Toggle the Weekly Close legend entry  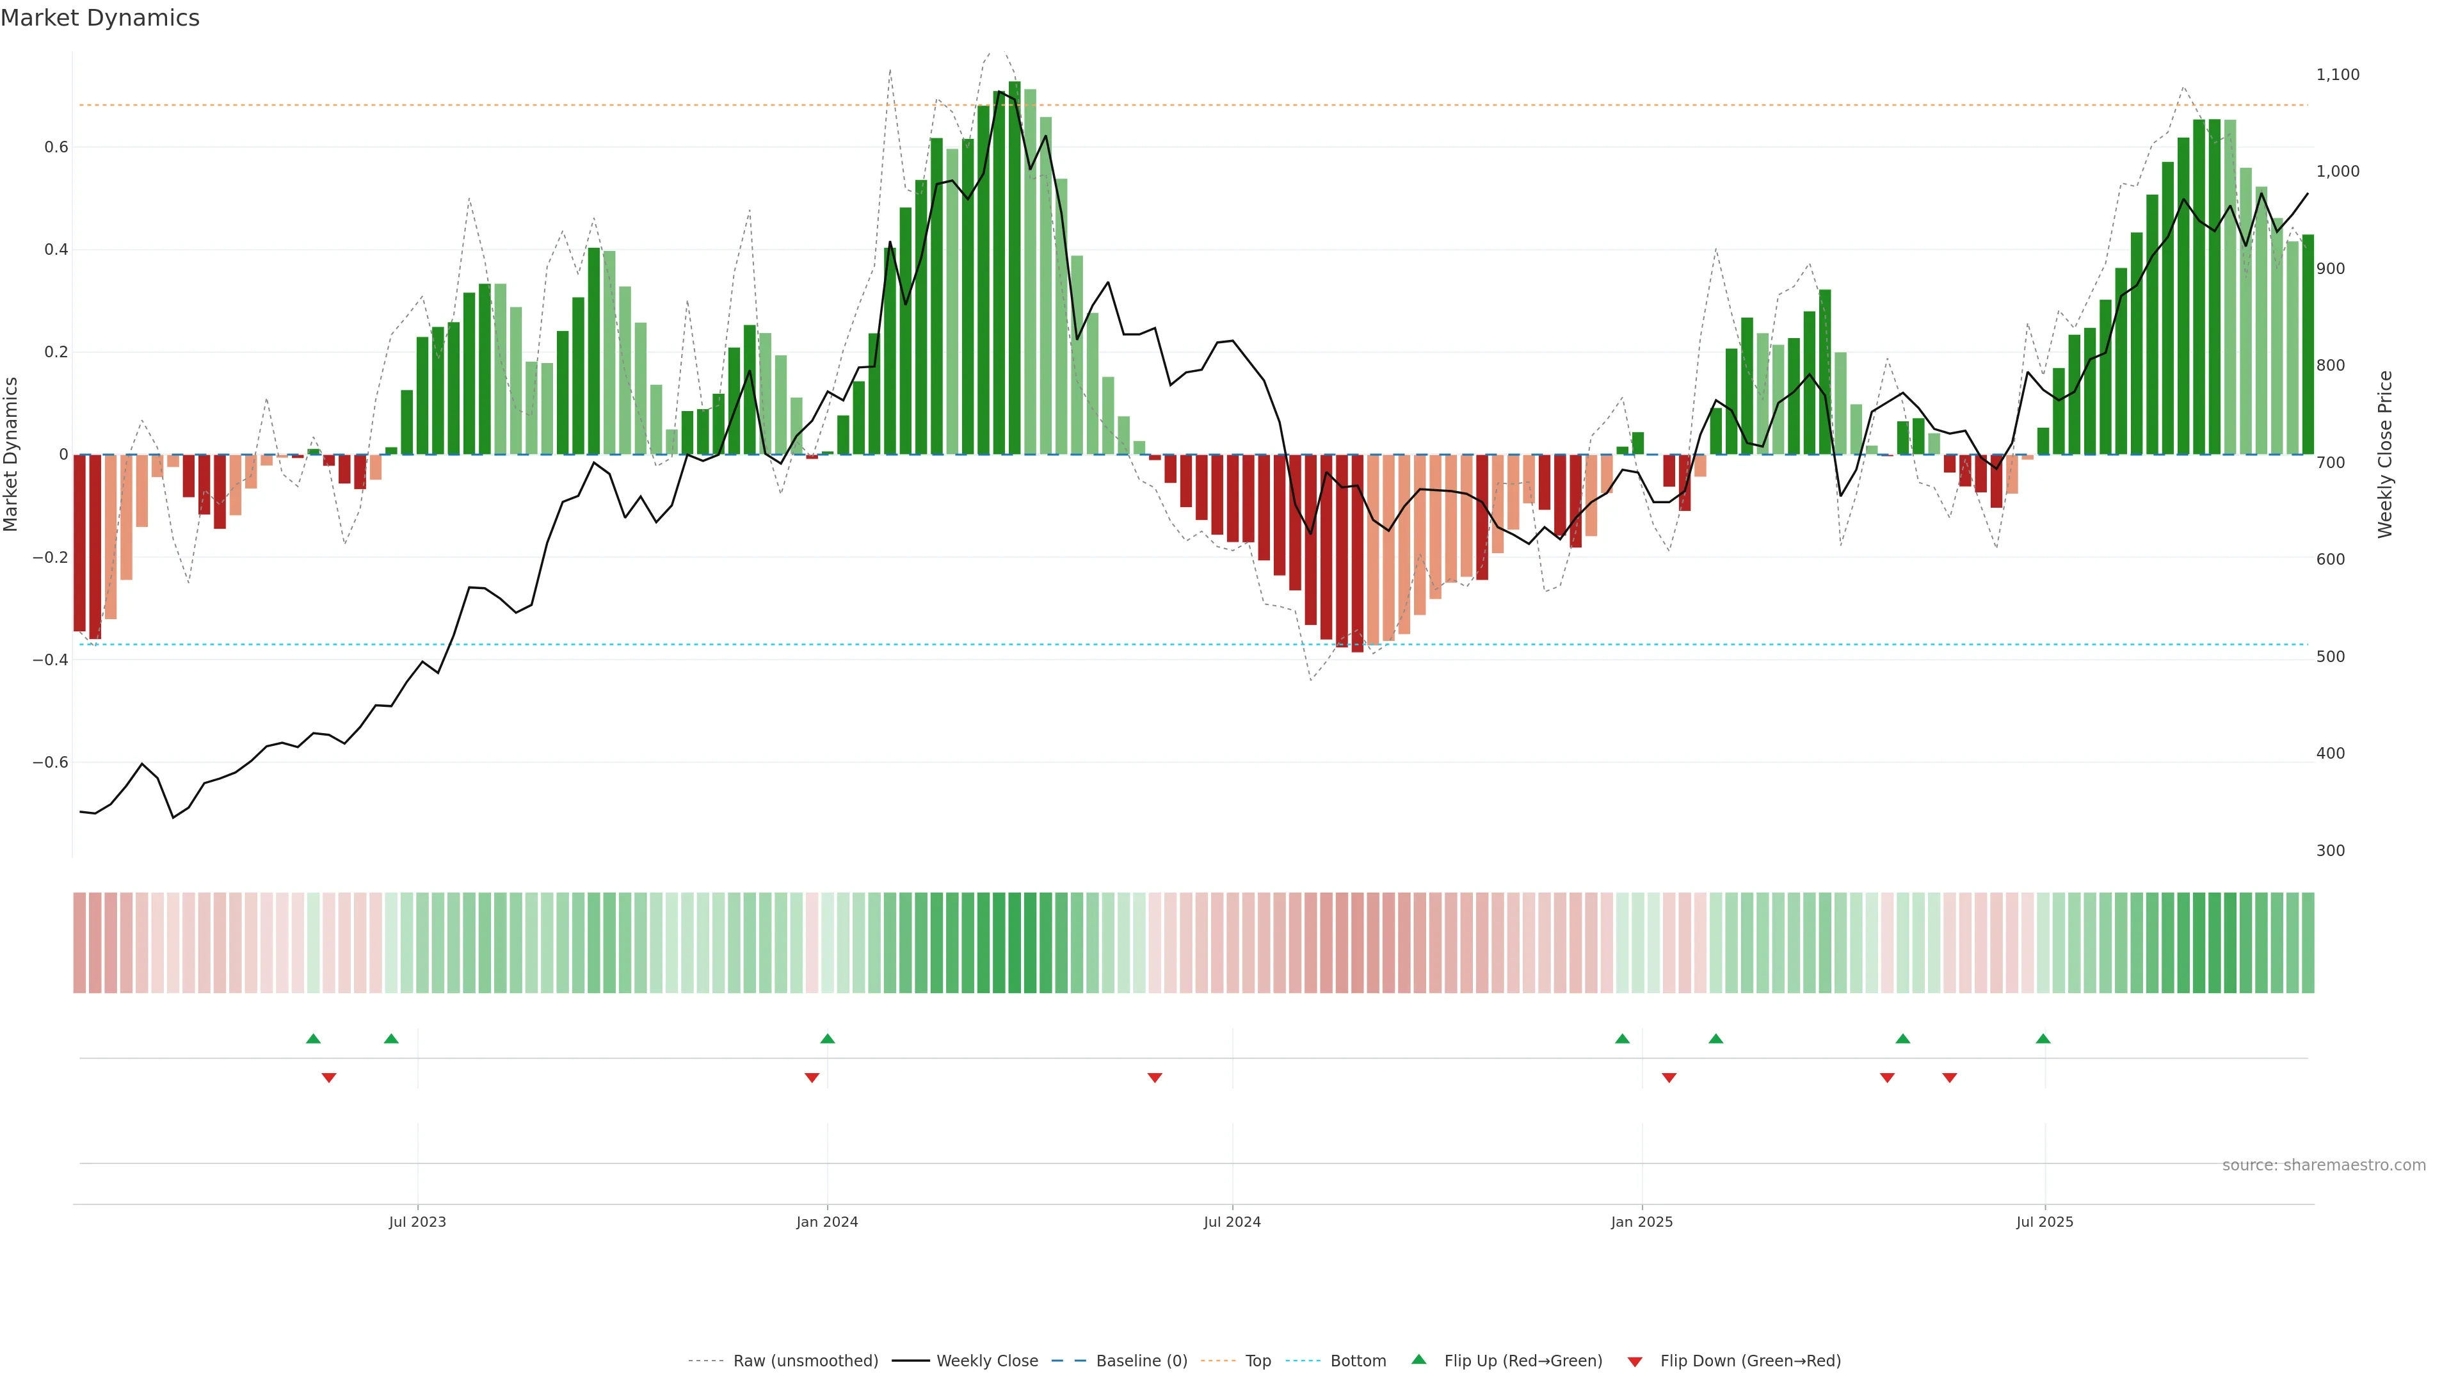(986, 1361)
